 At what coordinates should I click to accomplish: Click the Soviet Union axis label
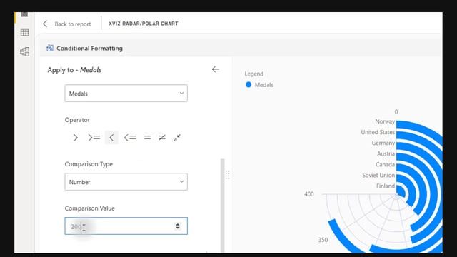378,176
